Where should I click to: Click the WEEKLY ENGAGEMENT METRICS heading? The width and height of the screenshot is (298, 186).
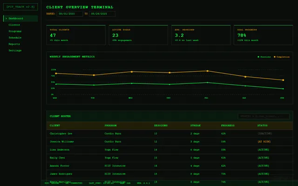(72, 57)
